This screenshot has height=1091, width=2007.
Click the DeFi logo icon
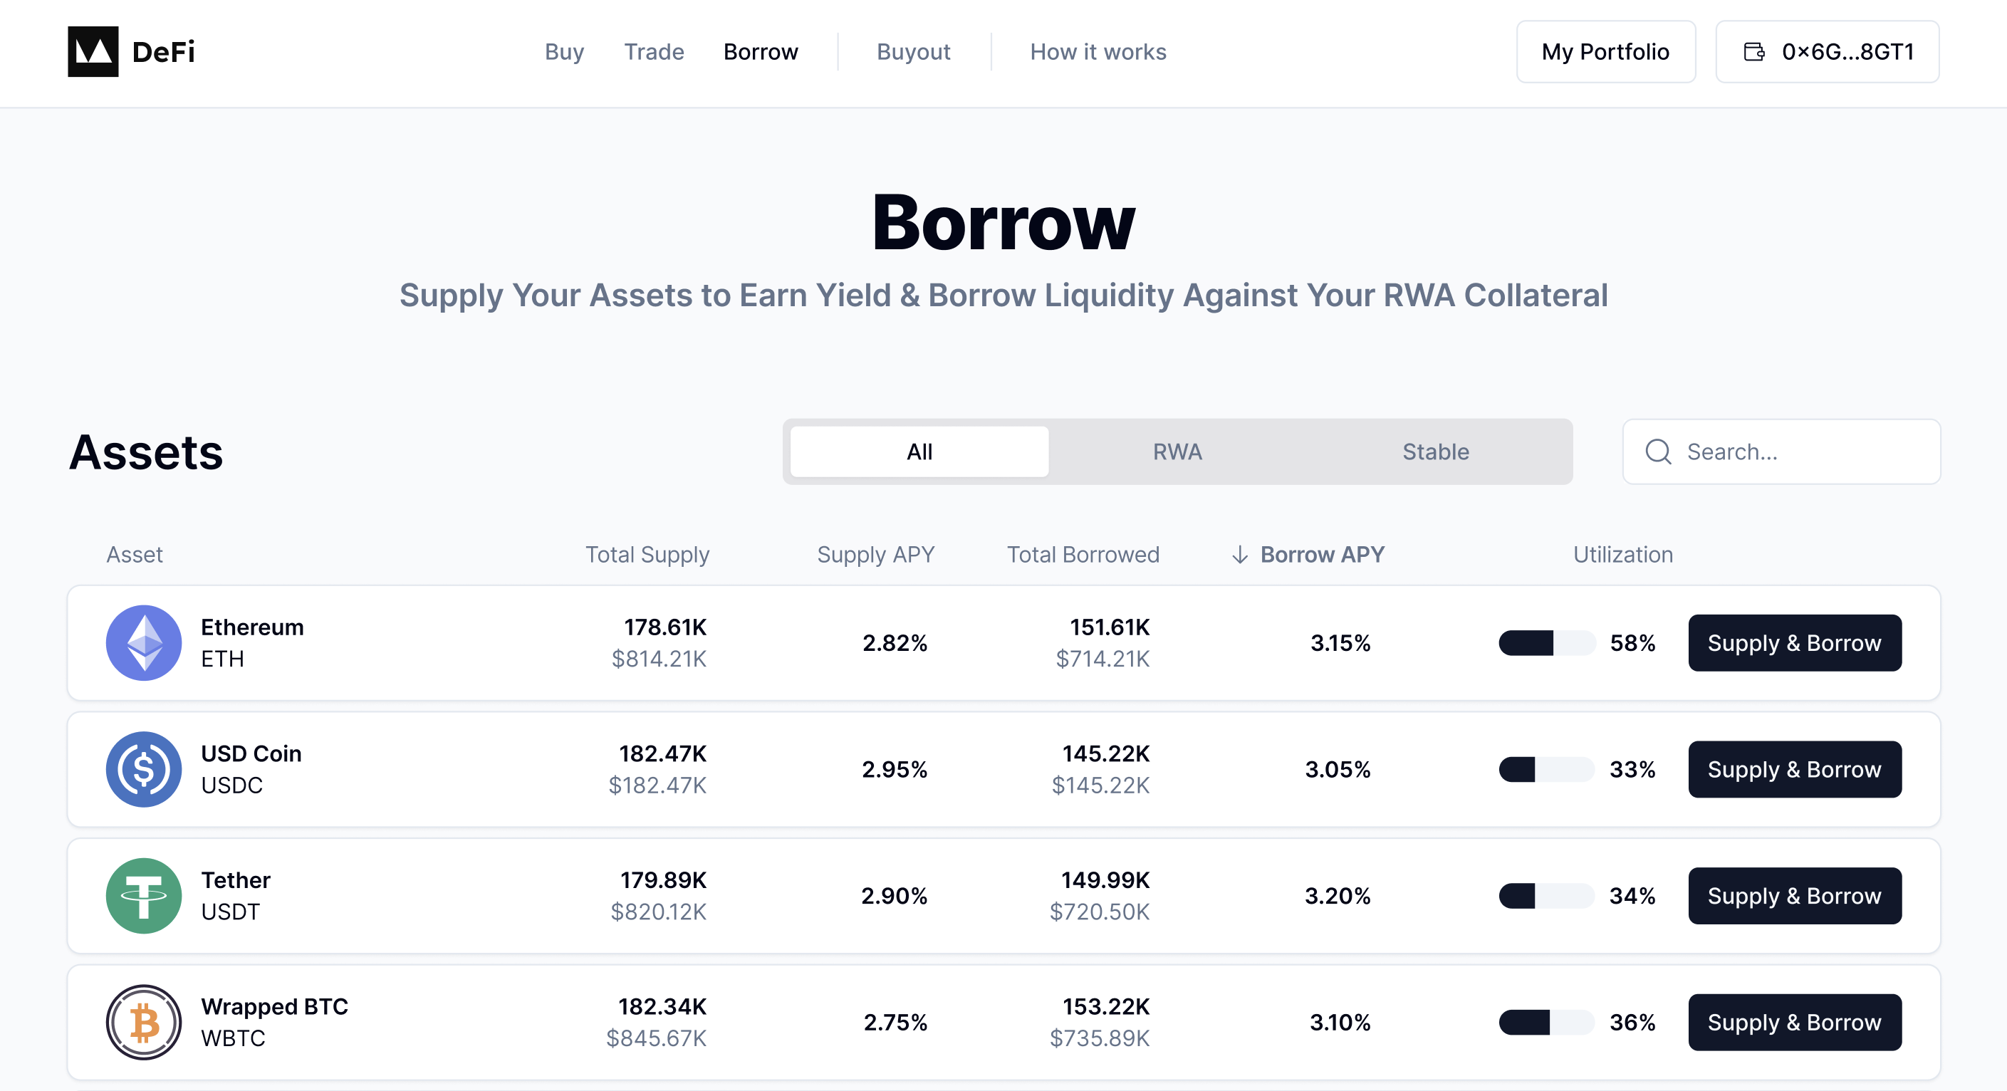coord(93,51)
